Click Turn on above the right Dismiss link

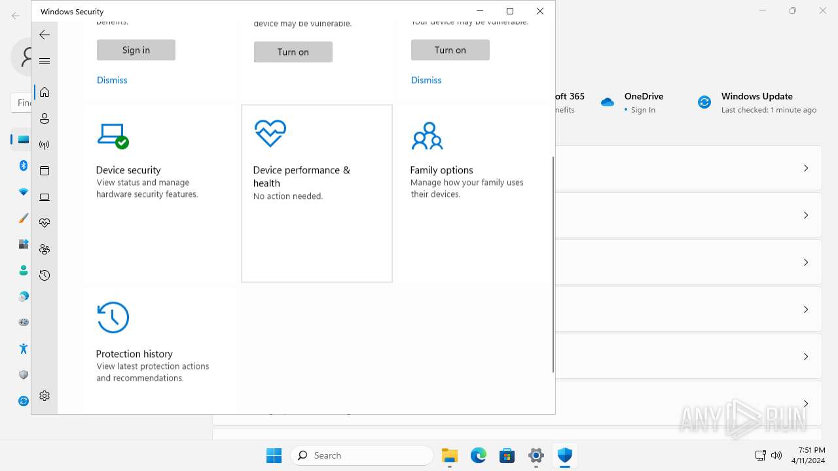point(450,50)
